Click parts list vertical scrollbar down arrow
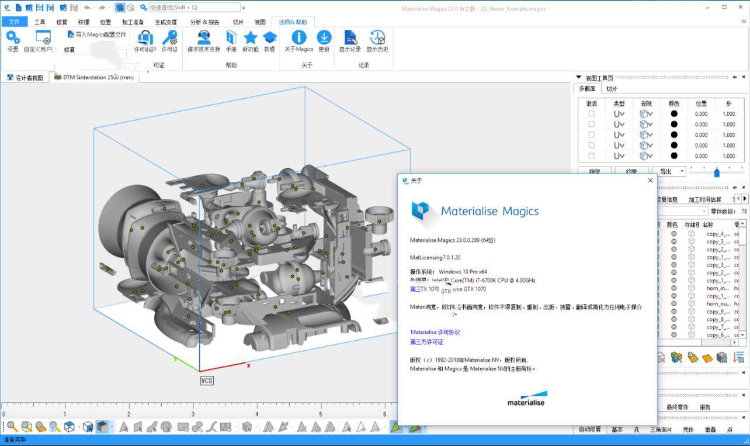Viewport: 750px width, 446px height. (x=744, y=335)
